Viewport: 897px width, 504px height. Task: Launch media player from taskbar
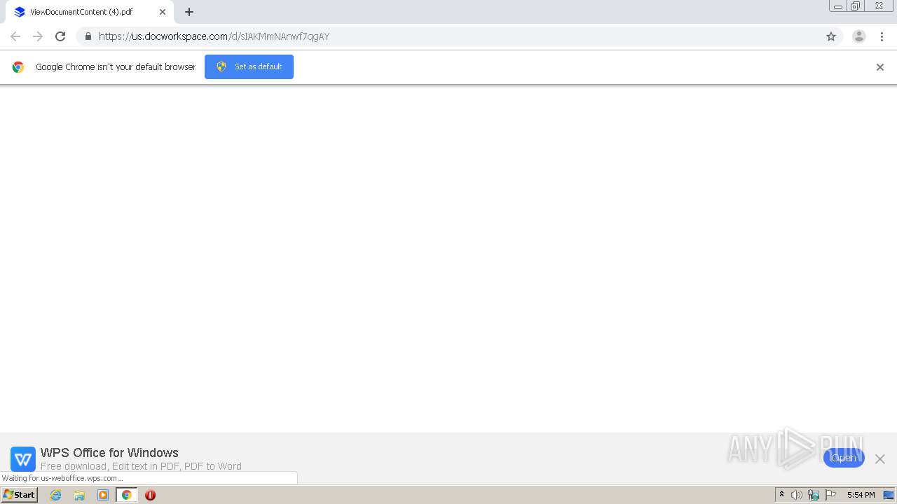click(103, 495)
